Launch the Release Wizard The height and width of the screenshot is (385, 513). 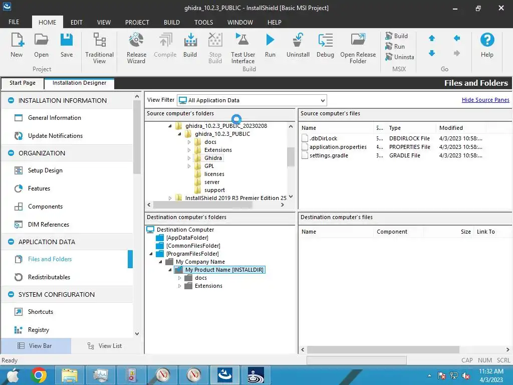point(136,48)
